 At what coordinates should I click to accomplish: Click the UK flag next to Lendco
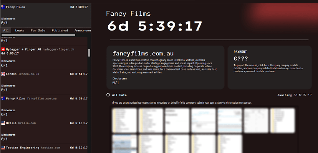pyautogui.click(x=3, y=74)
